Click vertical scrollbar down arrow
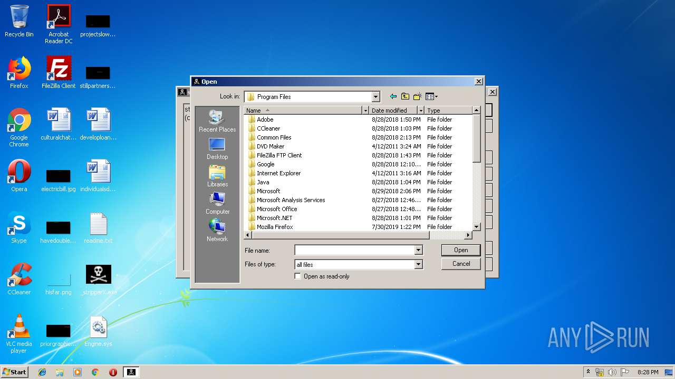 tap(476, 227)
